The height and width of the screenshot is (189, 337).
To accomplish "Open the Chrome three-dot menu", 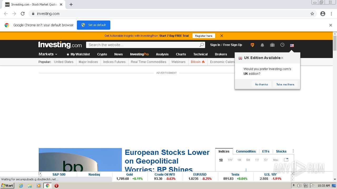I will (331, 14).
